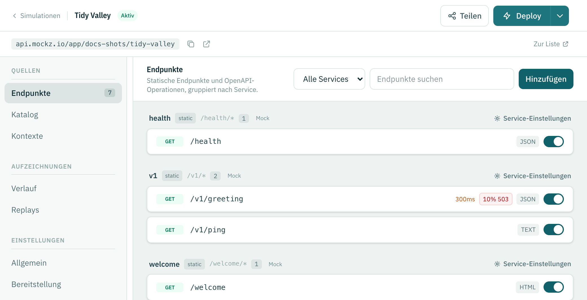The width and height of the screenshot is (587, 300).
Task: Click the api.mockz.io URL box
Action: (x=95, y=44)
